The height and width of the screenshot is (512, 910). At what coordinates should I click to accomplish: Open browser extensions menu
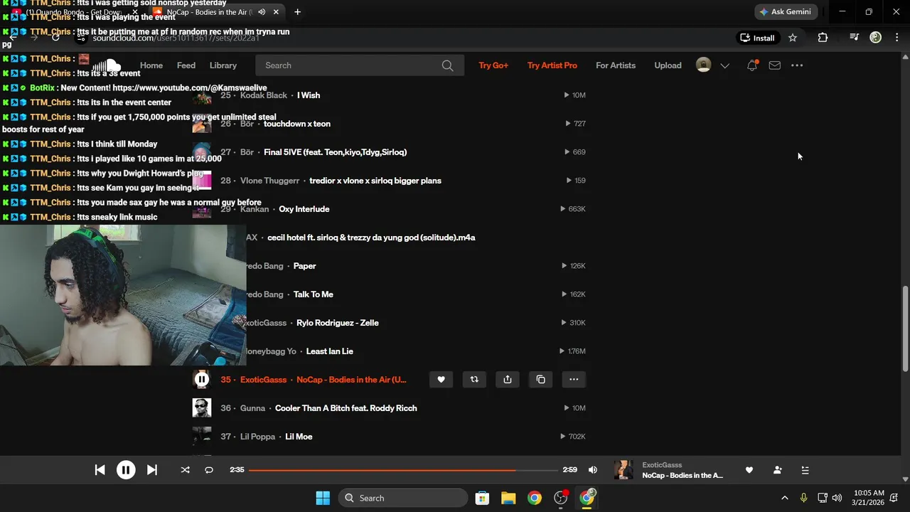(x=823, y=38)
